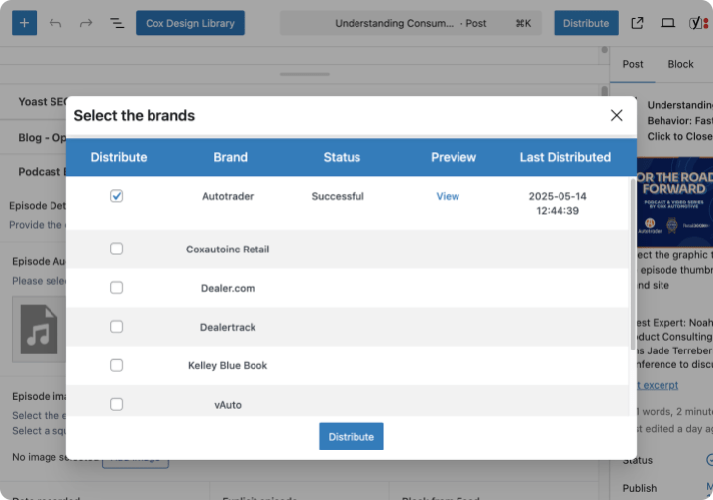Open the Cox Design Library
Image resolution: width=713 pixels, height=500 pixels.
(190, 23)
